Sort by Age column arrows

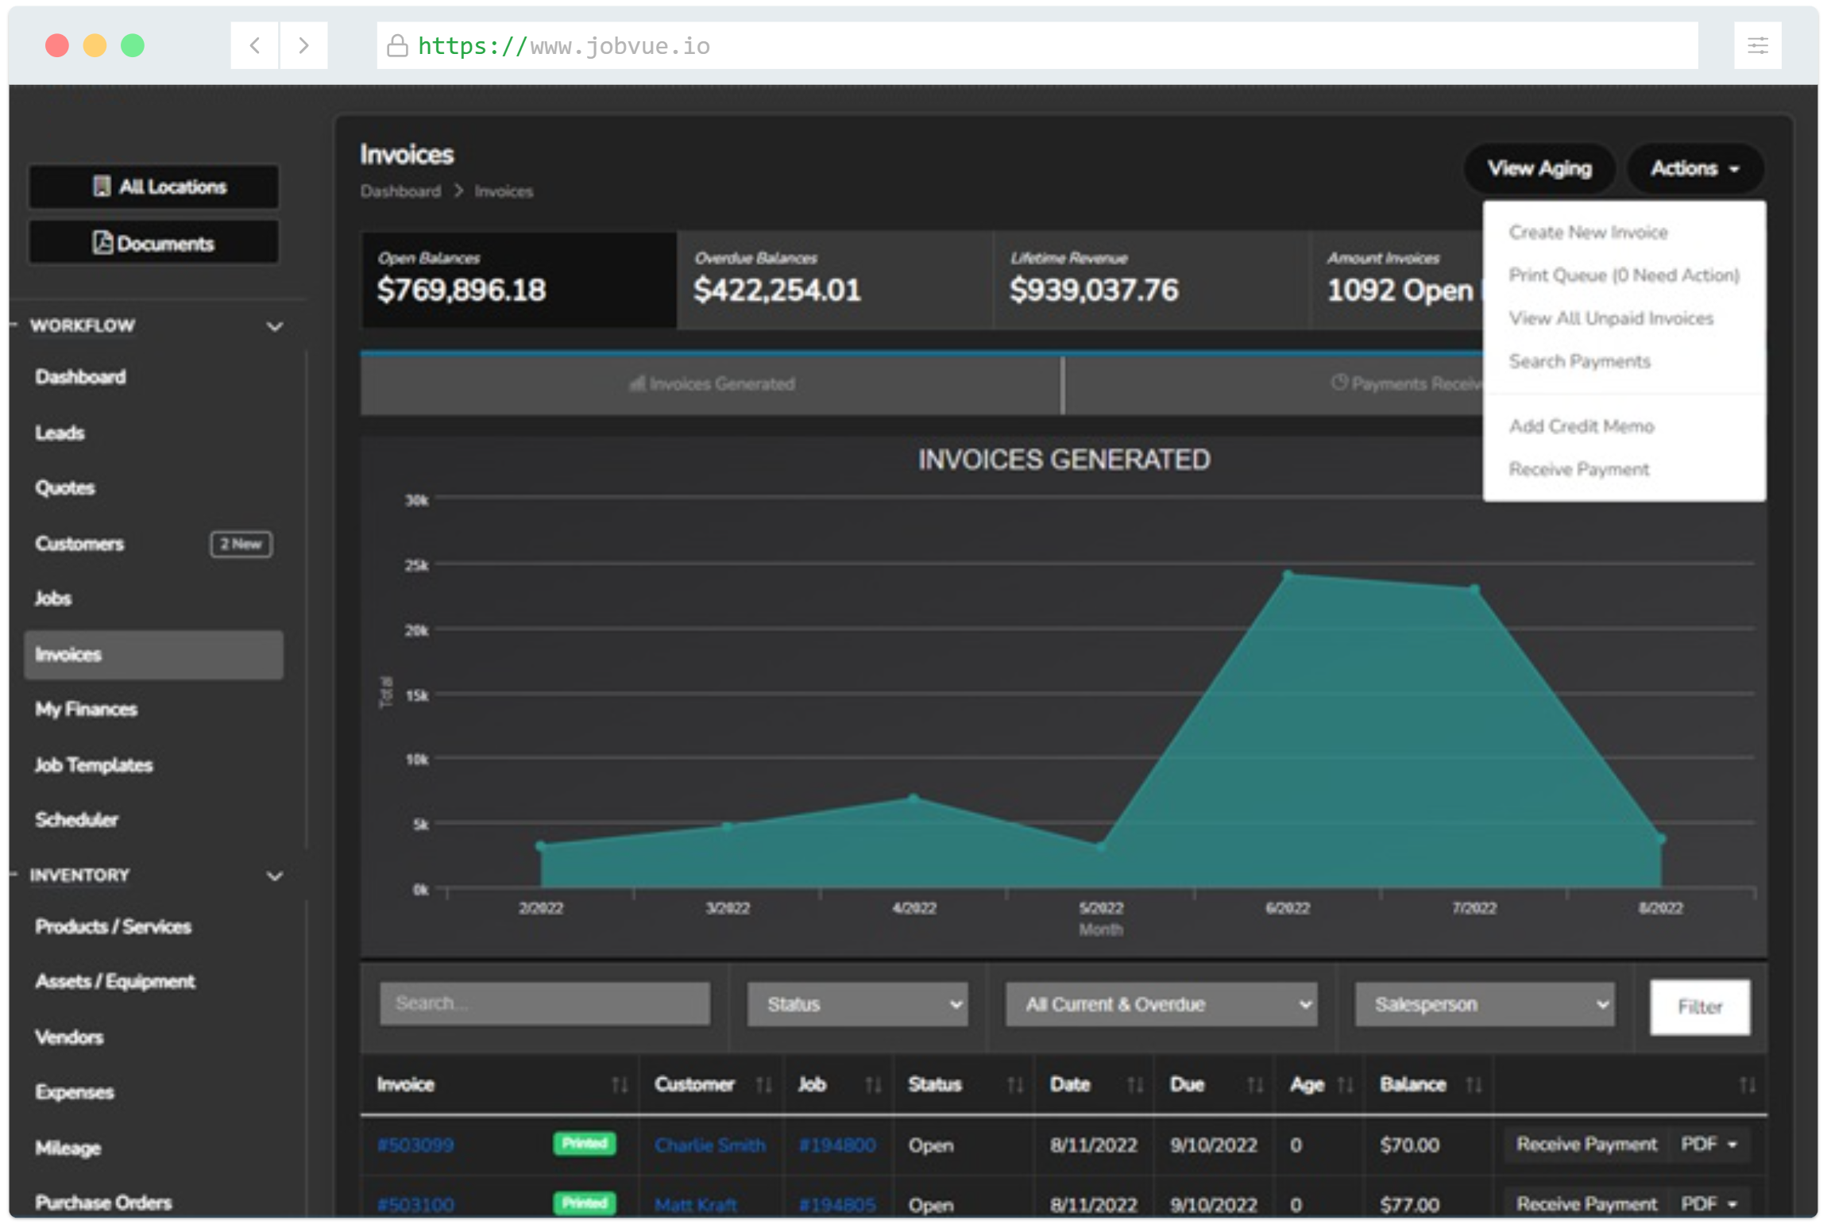point(1346,1085)
